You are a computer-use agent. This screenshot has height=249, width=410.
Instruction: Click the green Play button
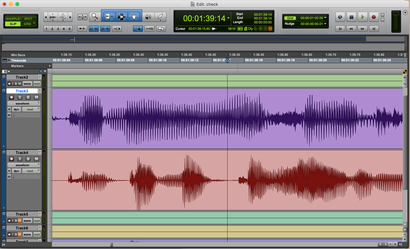coord(362,17)
